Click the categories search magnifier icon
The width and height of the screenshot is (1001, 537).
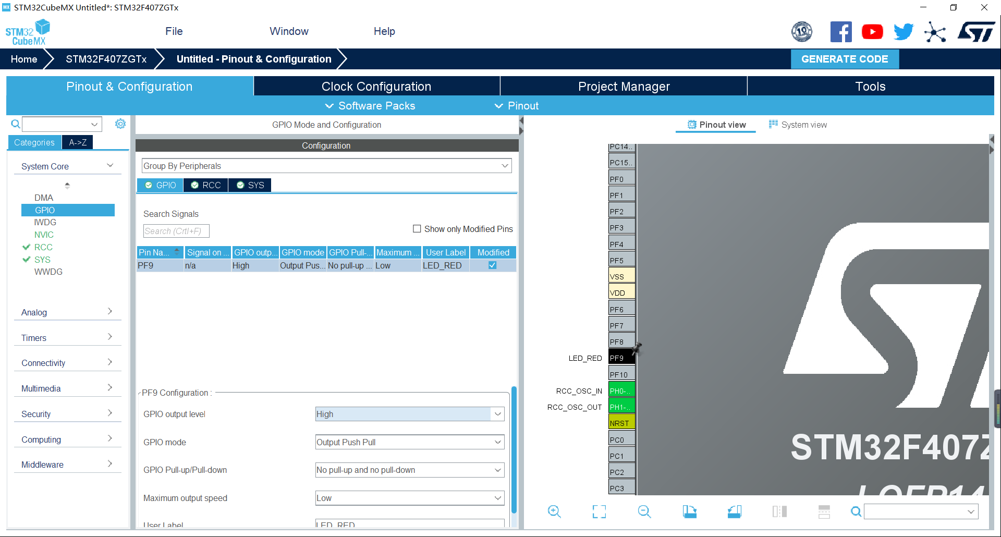pos(16,124)
